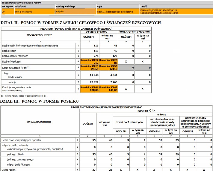213x171 pixels.
Task: Click 'Liczba rodzin' value 37 in Dział III
Action: pos(88,169)
